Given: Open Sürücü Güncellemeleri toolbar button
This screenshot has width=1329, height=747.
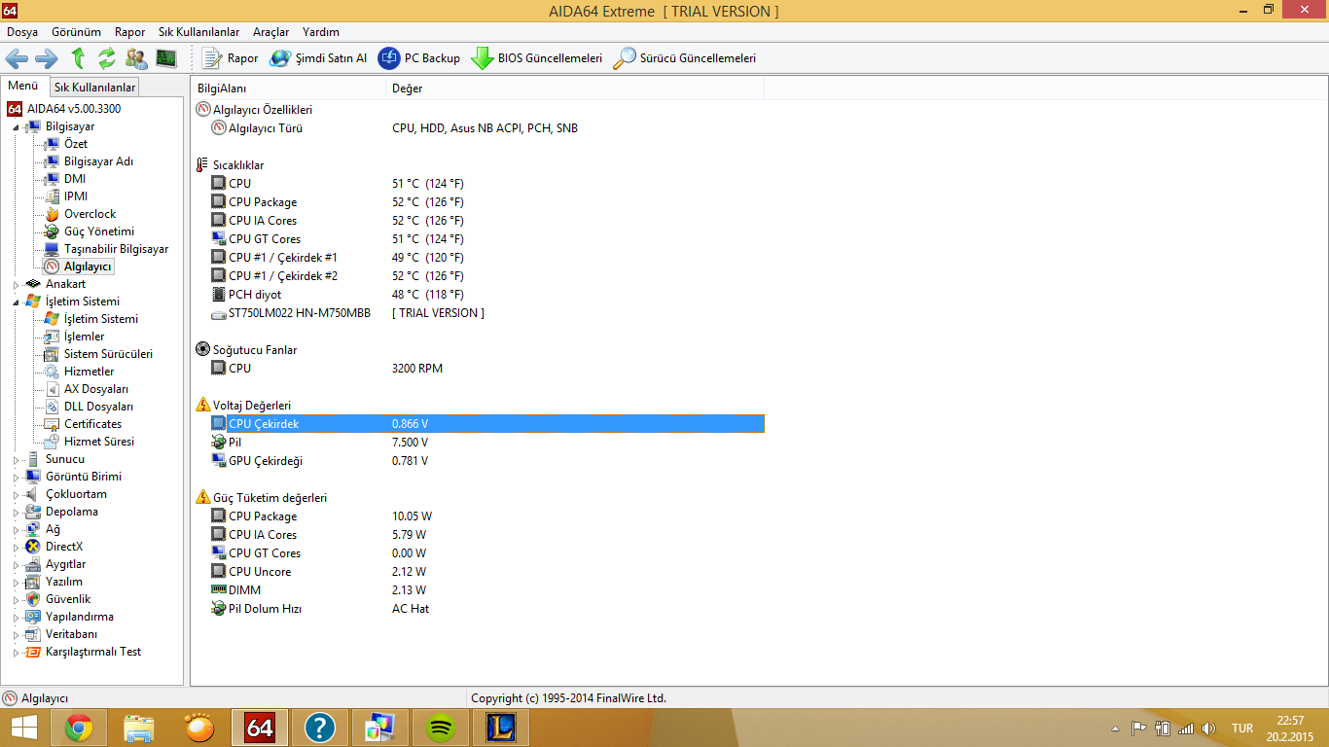Looking at the screenshot, I should 685,58.
